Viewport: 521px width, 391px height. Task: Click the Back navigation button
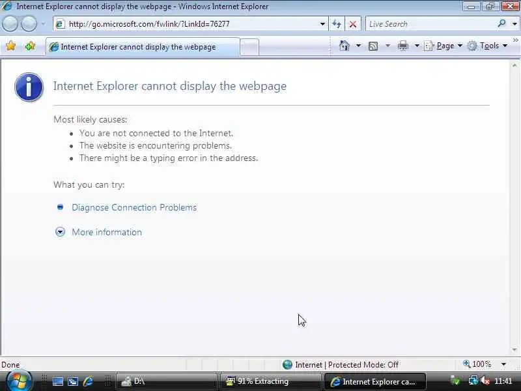tap(10, 24)
